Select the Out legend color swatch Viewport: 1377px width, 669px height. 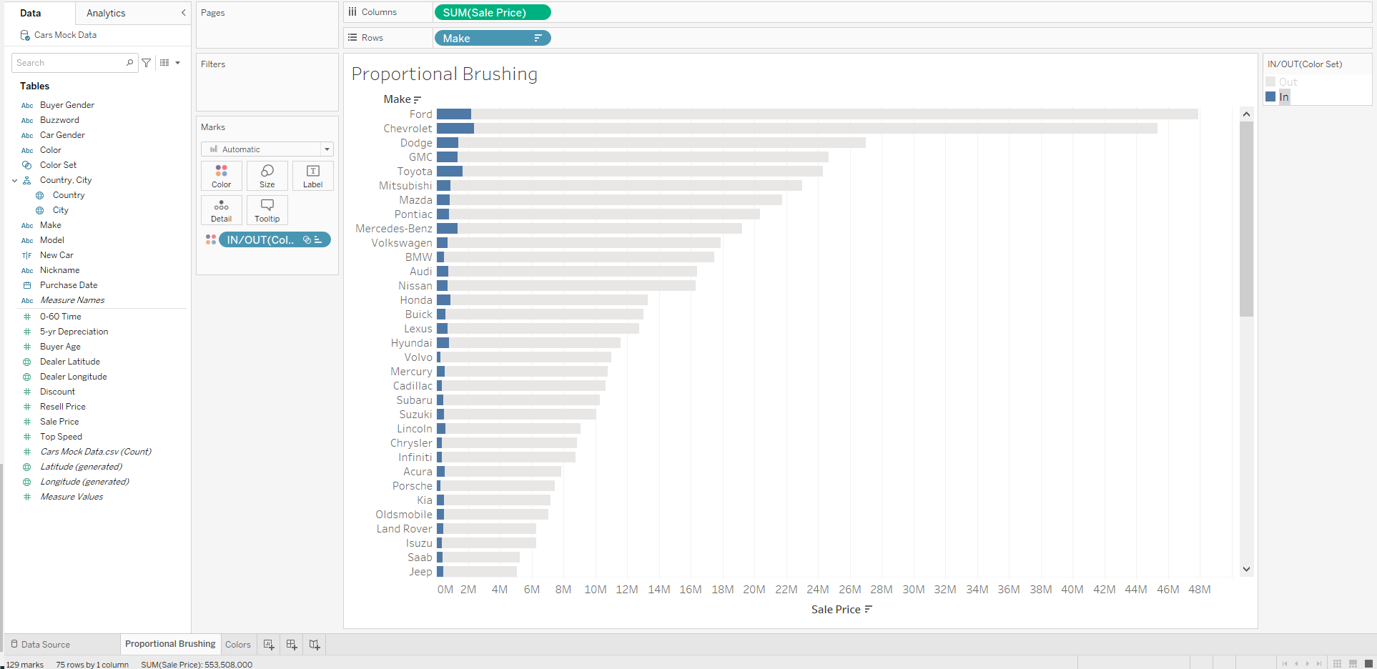pyautogui.click(x=1270, y=81)
